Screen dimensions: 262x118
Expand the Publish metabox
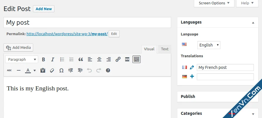218,96
